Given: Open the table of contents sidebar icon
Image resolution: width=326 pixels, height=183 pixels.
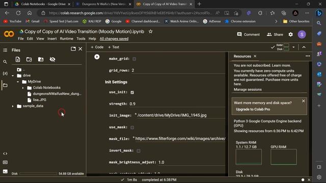Looking at the screenshot, I should [x=5, y=50].
